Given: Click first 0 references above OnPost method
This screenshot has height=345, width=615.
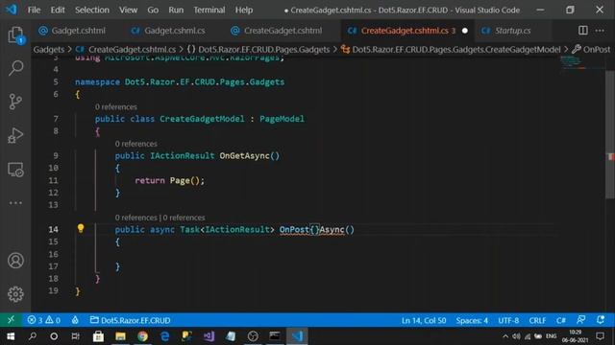Looking at the screenshot, I should 136,218.
